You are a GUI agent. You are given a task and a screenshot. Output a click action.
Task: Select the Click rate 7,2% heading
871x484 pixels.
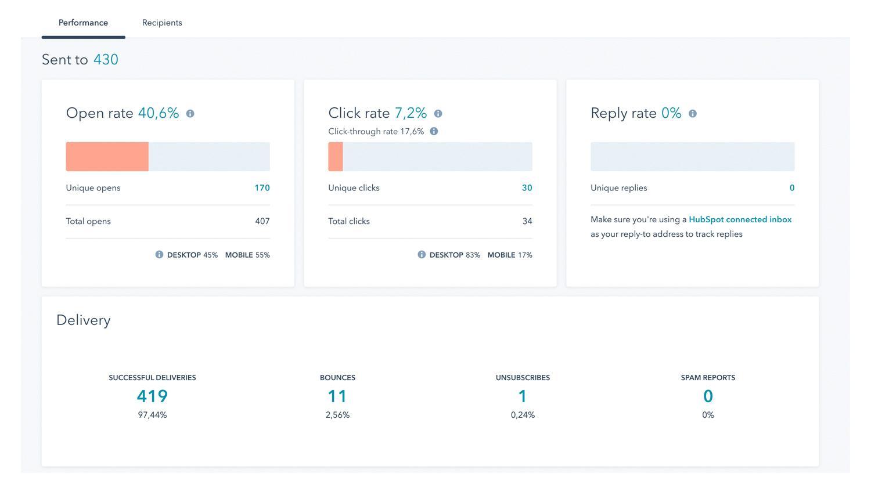coord(377,113)
